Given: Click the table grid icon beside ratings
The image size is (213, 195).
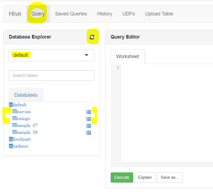Looking at the screenshot, I should click(x=15, y=118).
